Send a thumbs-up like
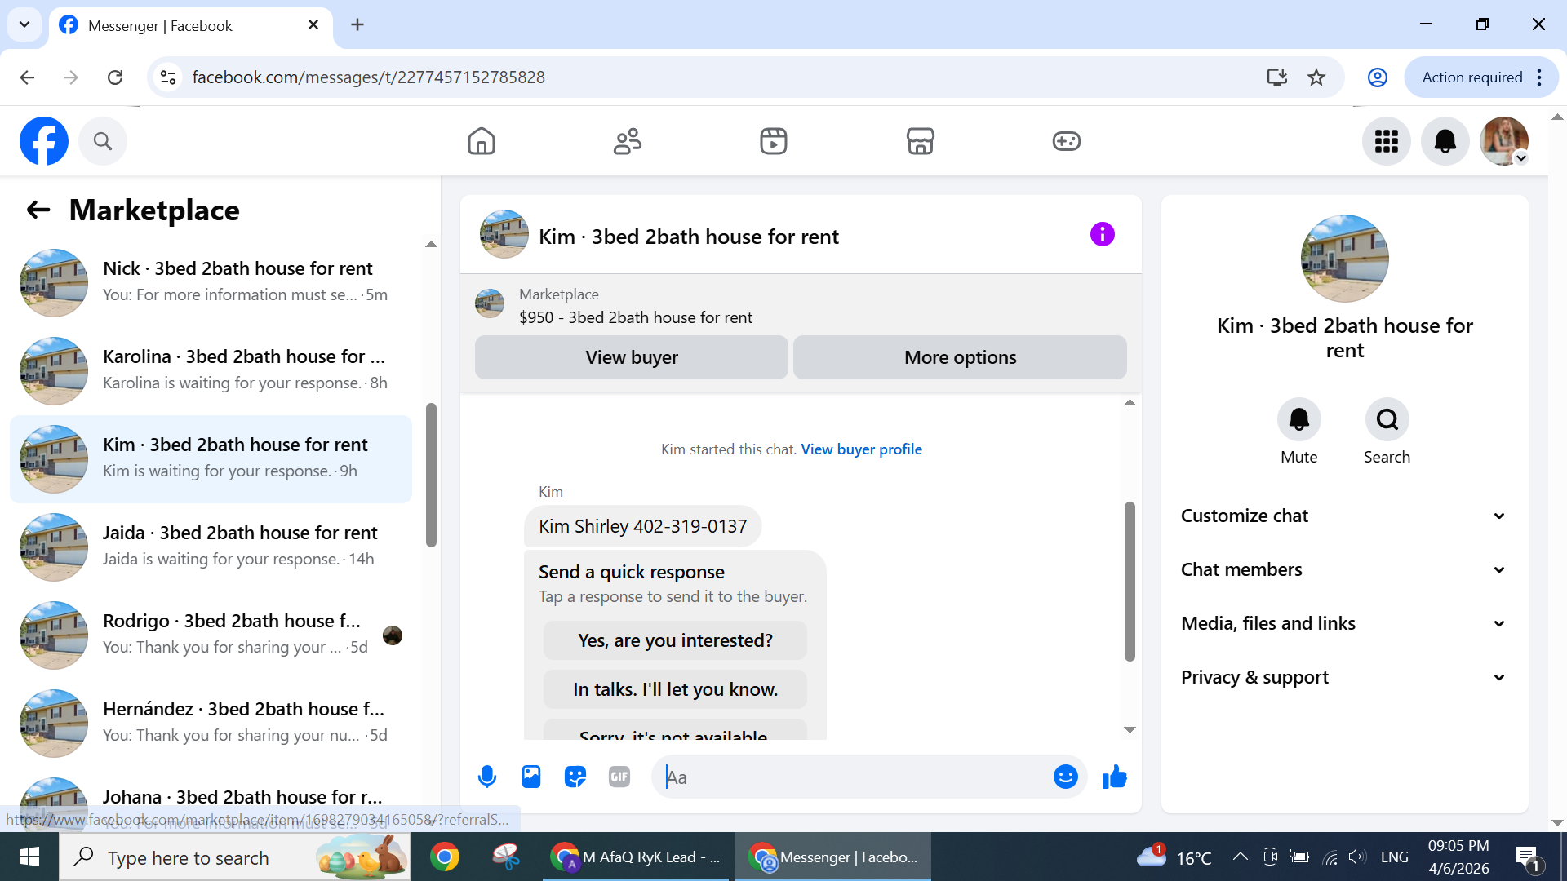This screenshot has height=881, width=1567. (1114, 777)
